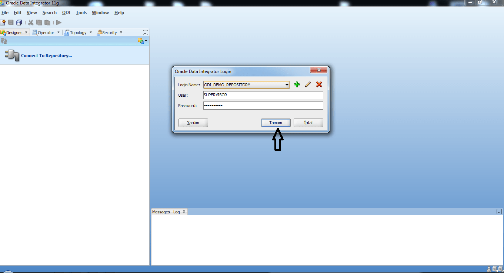
Task: Click the green plus to add a login
Action: tap(297, 84)
